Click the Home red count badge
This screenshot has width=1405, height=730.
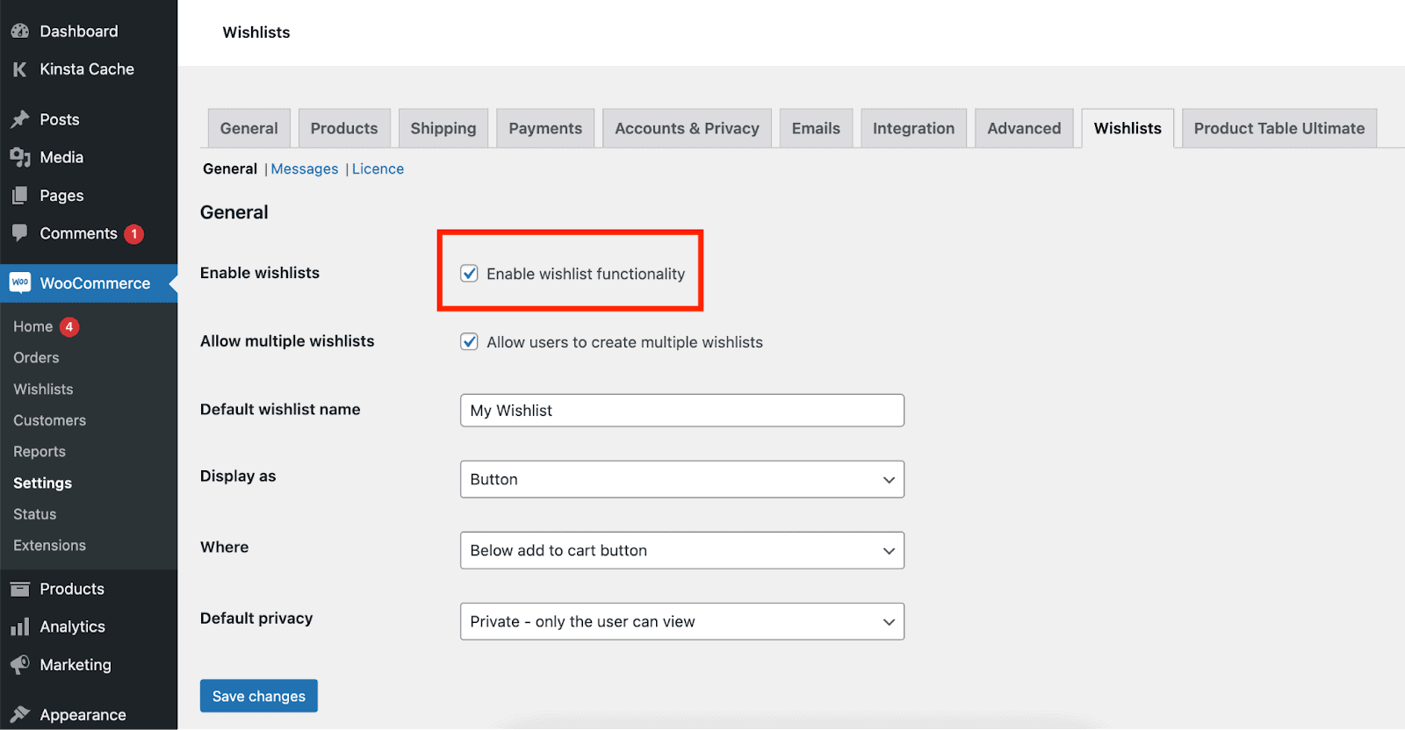[x=69, y=326]
